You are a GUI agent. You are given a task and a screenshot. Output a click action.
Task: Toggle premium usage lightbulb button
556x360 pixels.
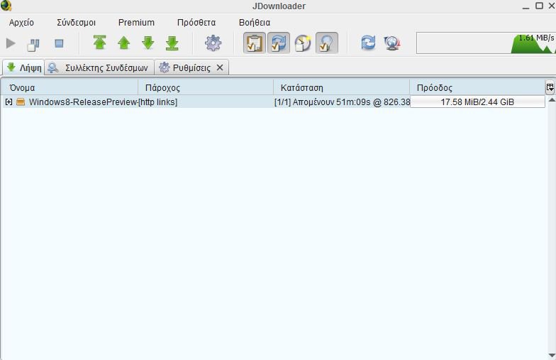326,43
